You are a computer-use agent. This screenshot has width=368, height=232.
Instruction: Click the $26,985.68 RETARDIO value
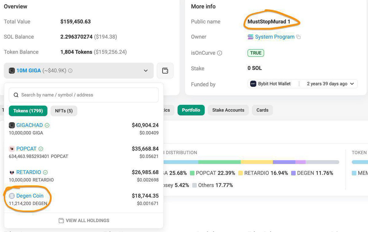[145, 172]
